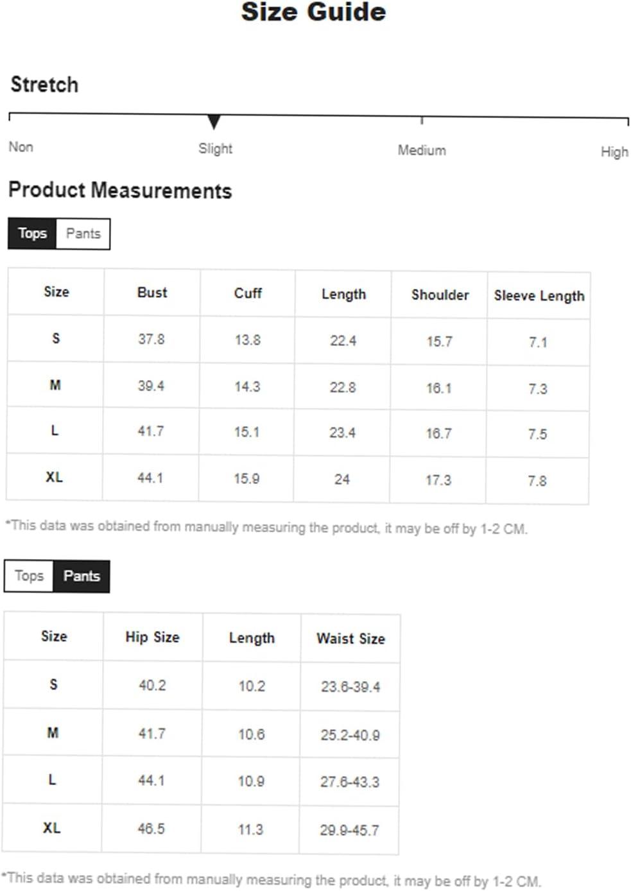Select the Pants tab in upper toggle

(83, 234)
